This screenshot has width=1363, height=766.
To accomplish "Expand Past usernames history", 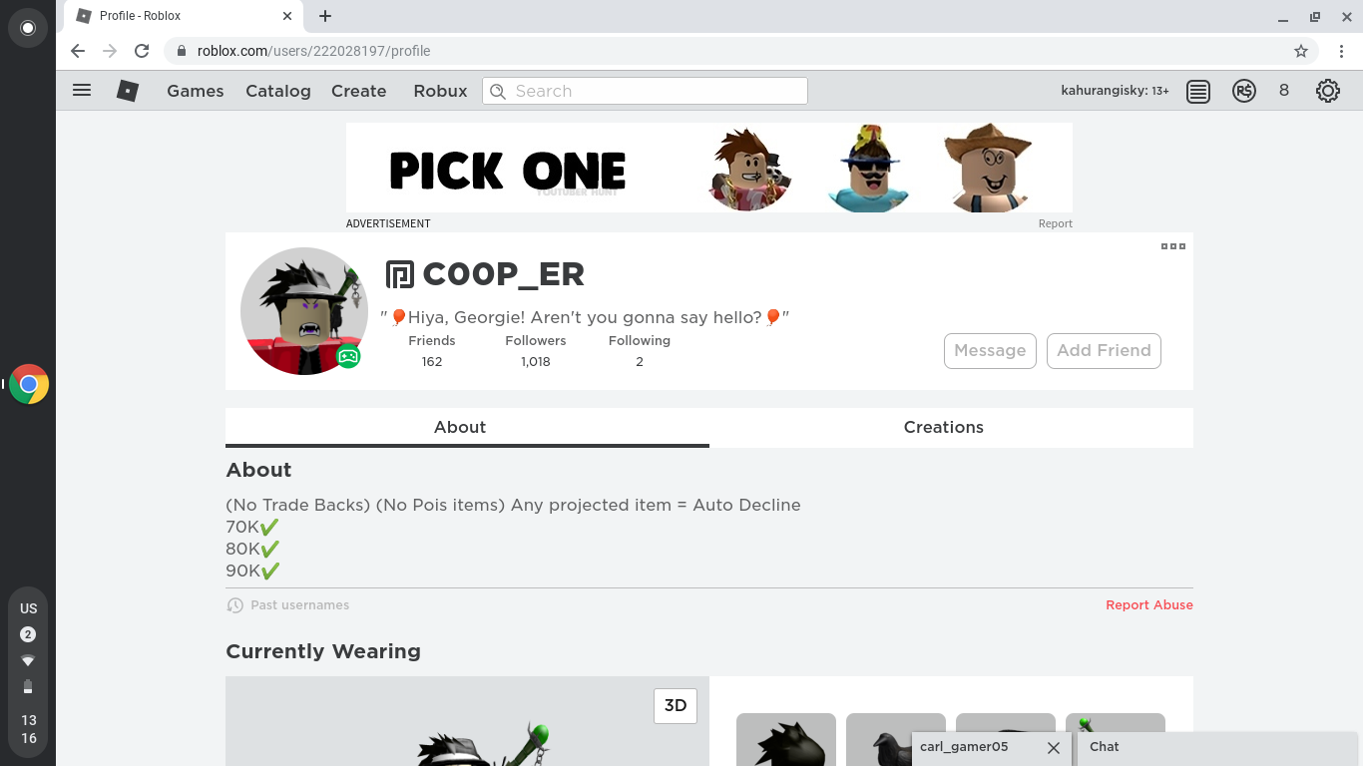I will click(288, 605).
